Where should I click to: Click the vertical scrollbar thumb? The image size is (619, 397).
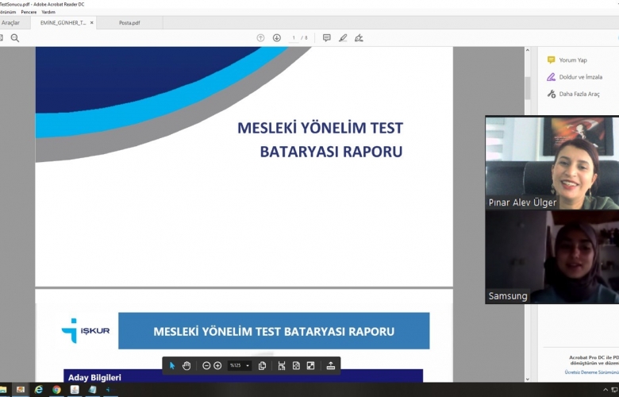[x=528, y=88]
